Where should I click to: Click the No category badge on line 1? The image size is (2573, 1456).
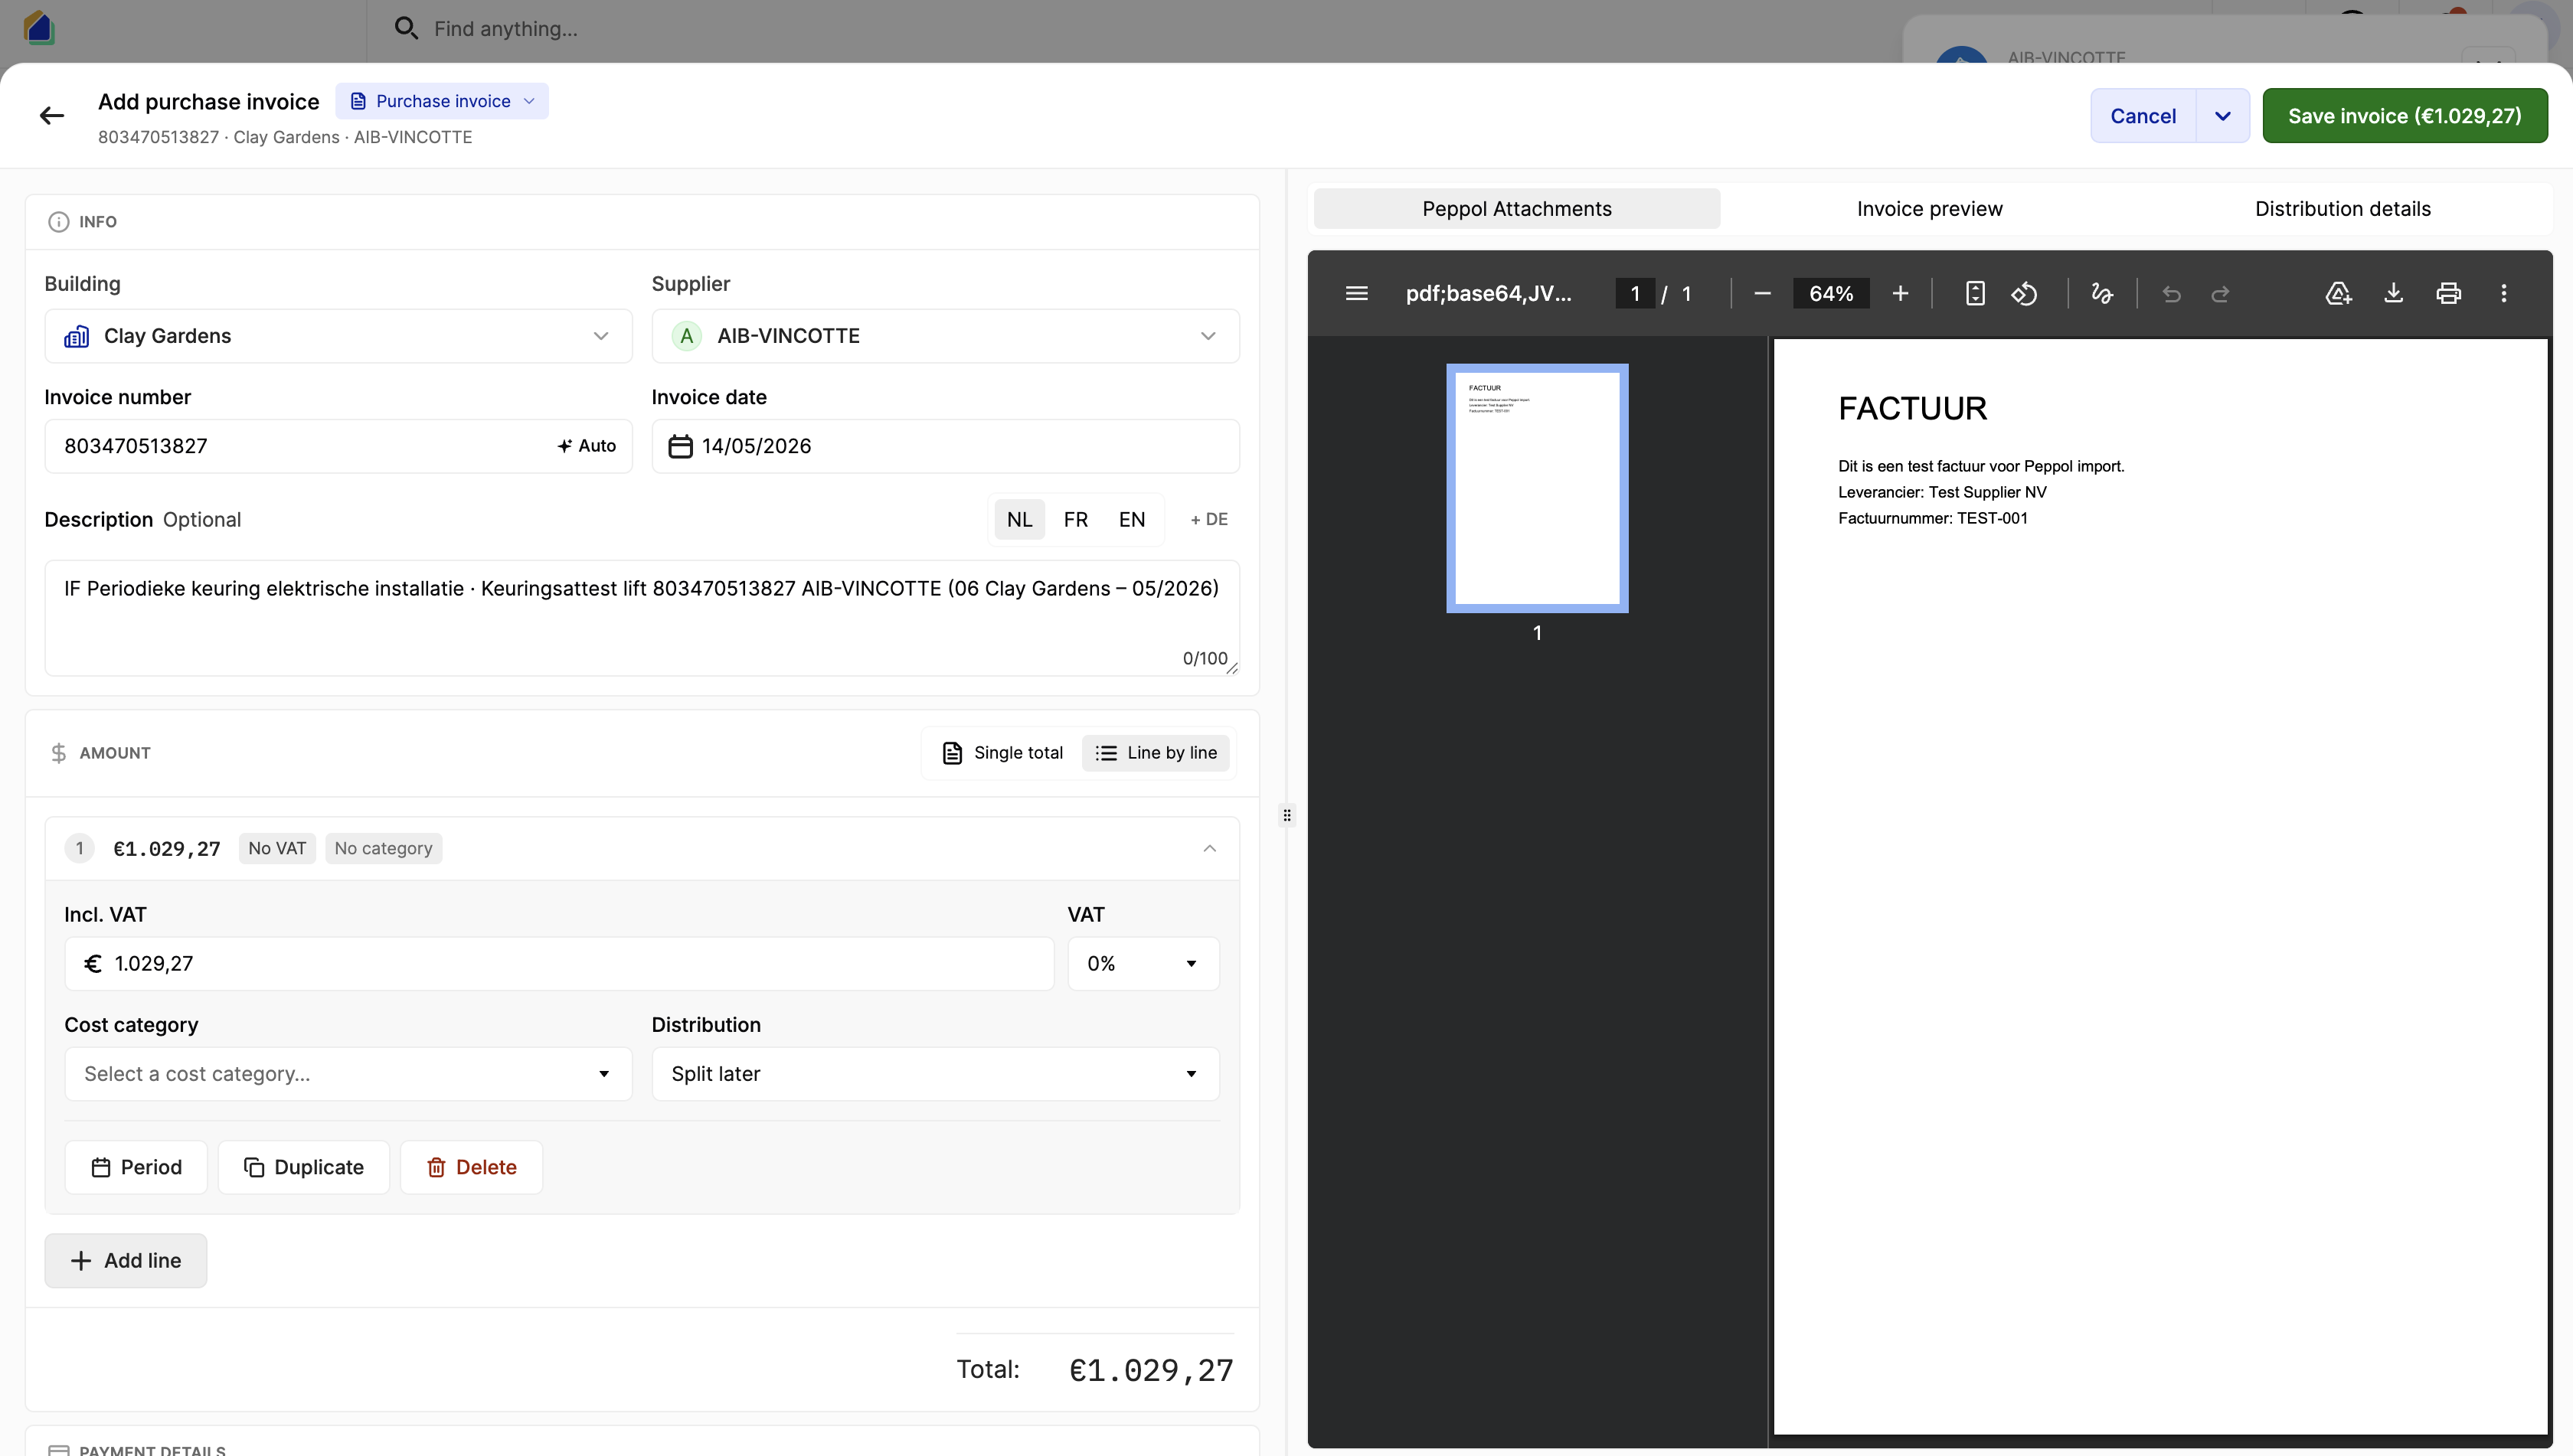[x=383, y=849]
